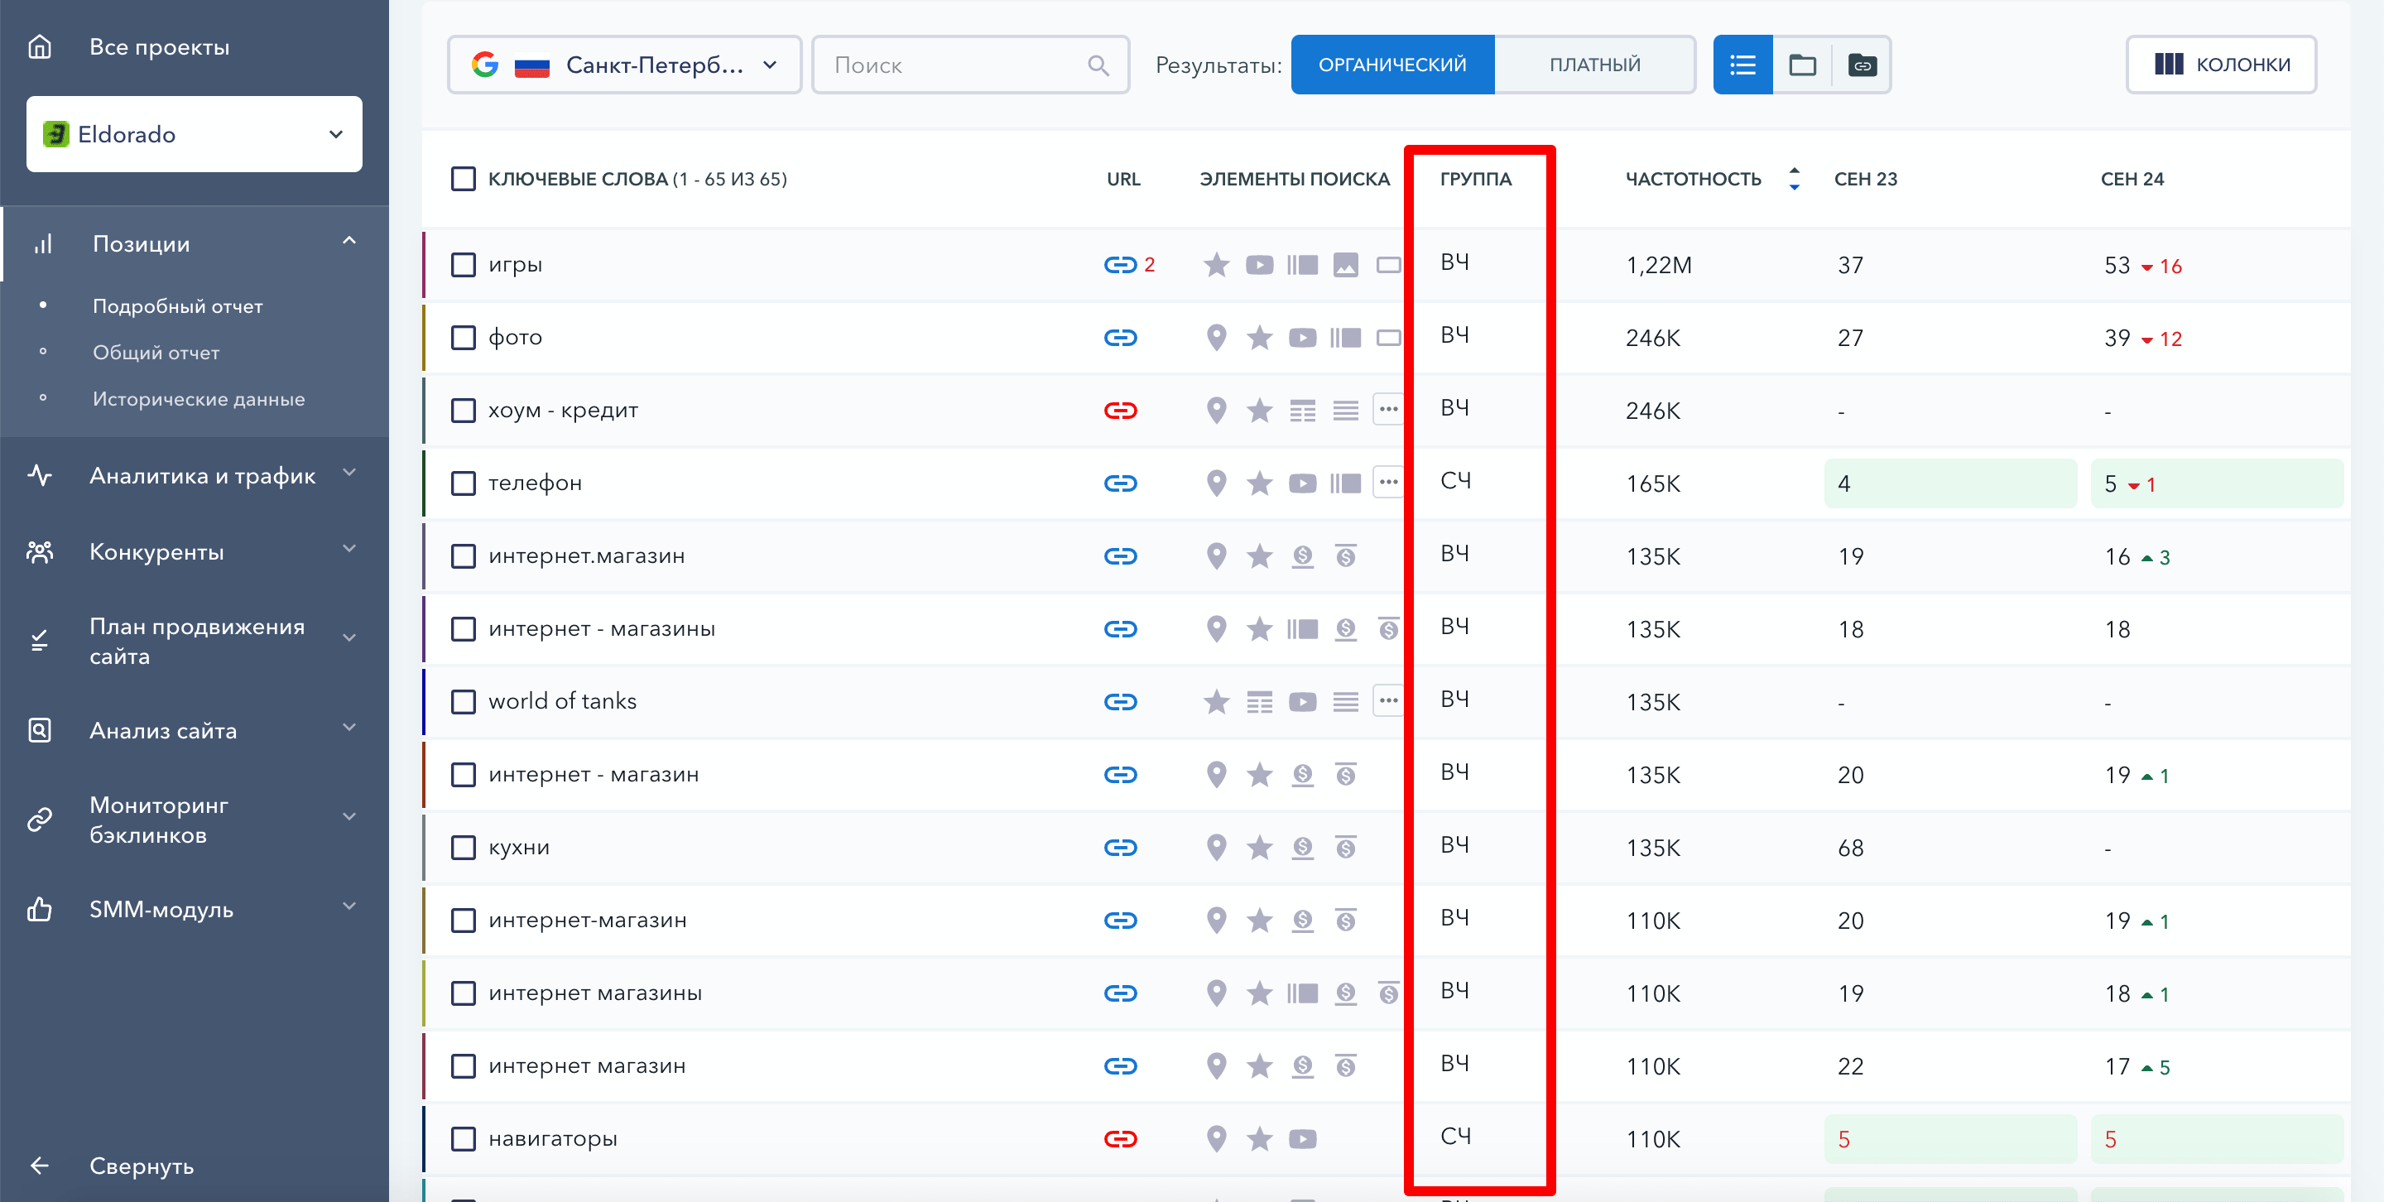Check the телефон keyword checkbox
The image size is (2384, 1202).
(463, 484)
